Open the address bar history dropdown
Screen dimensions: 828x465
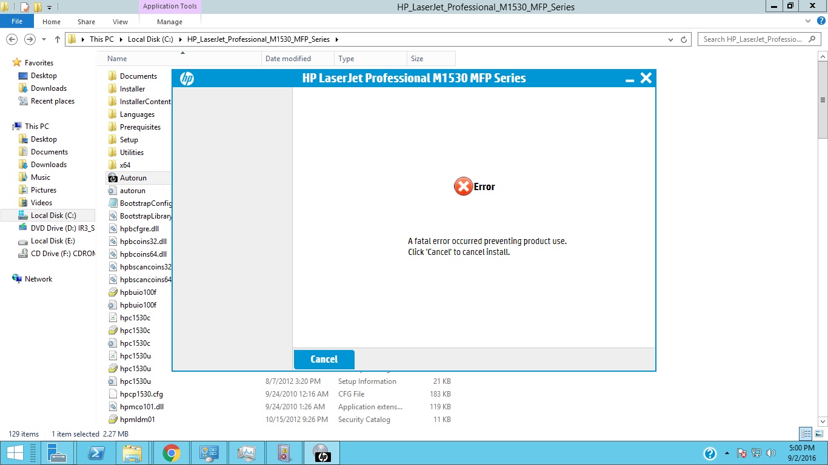point(670,39)
